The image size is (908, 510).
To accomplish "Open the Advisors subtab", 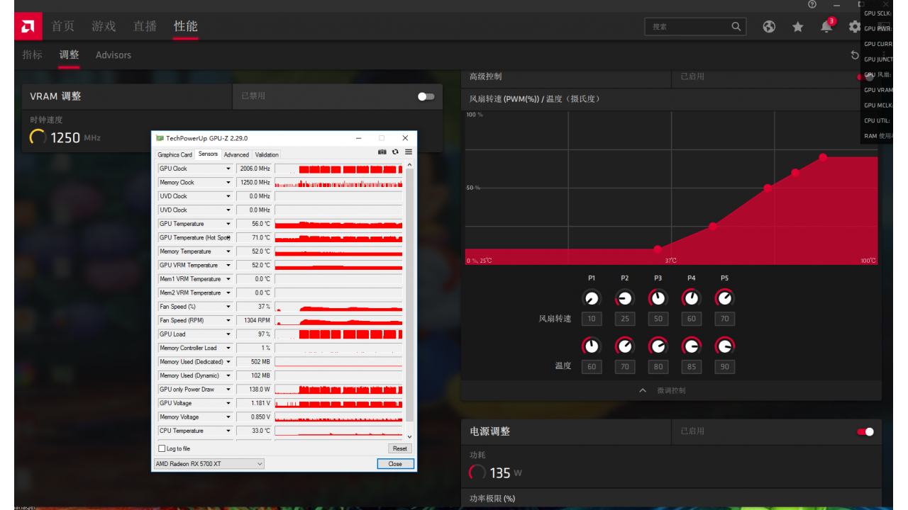I will (113, 55).
